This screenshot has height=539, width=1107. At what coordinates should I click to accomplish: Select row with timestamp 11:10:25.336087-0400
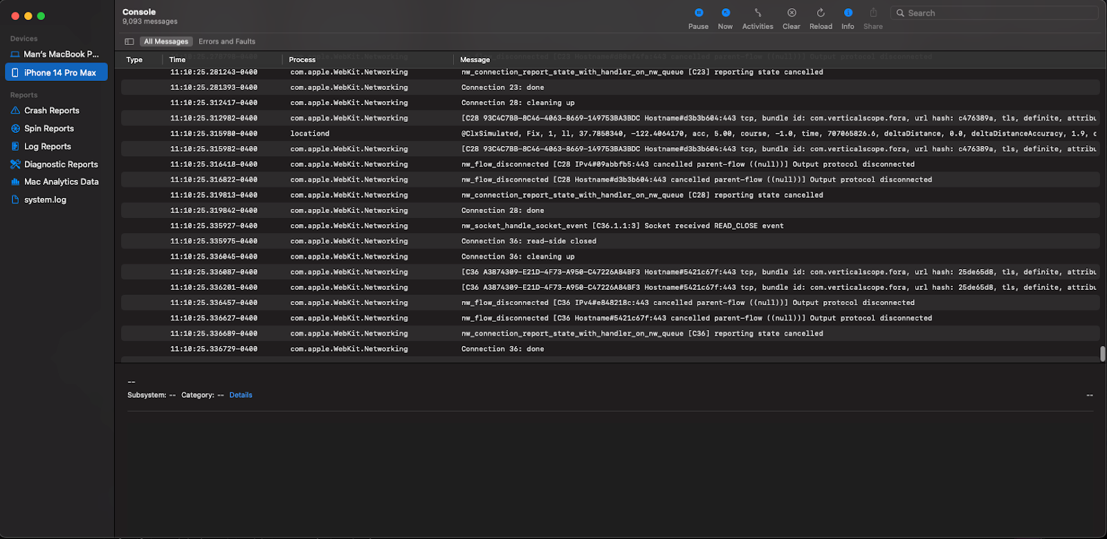tap(610, 273)
